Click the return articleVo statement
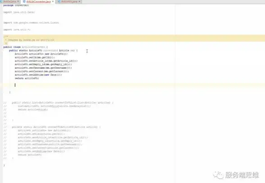Viewport: 265px width, 183px height. (27, 78)
